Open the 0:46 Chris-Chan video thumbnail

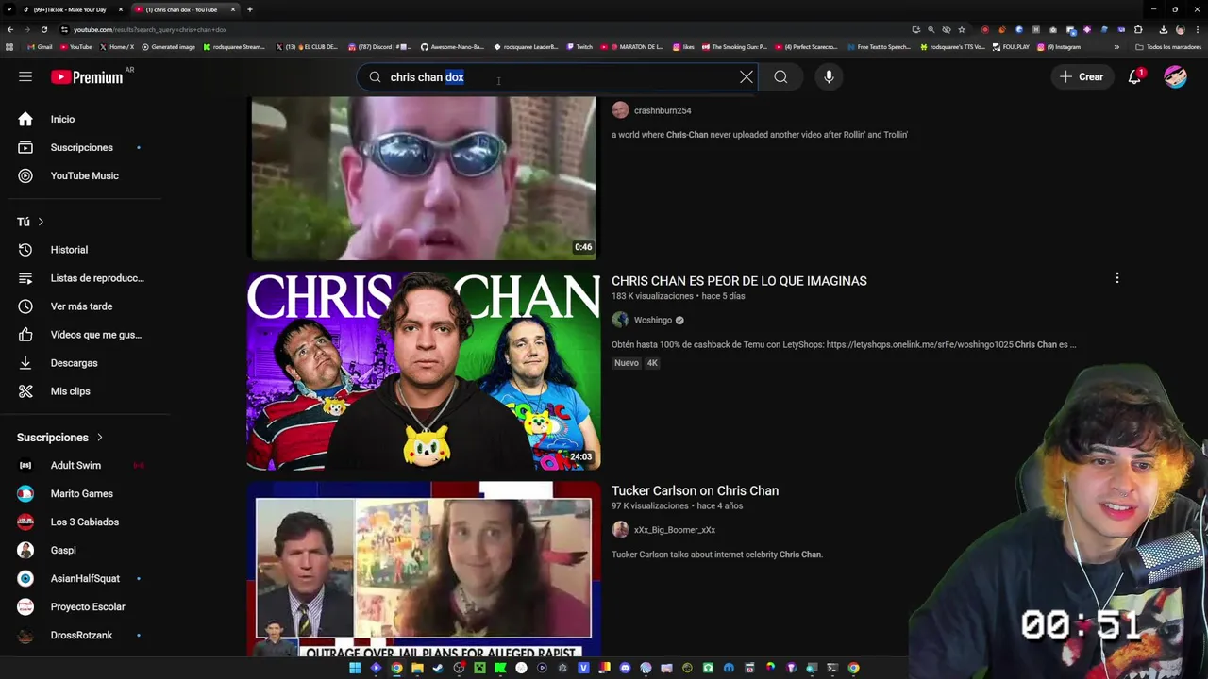(423, 177)
